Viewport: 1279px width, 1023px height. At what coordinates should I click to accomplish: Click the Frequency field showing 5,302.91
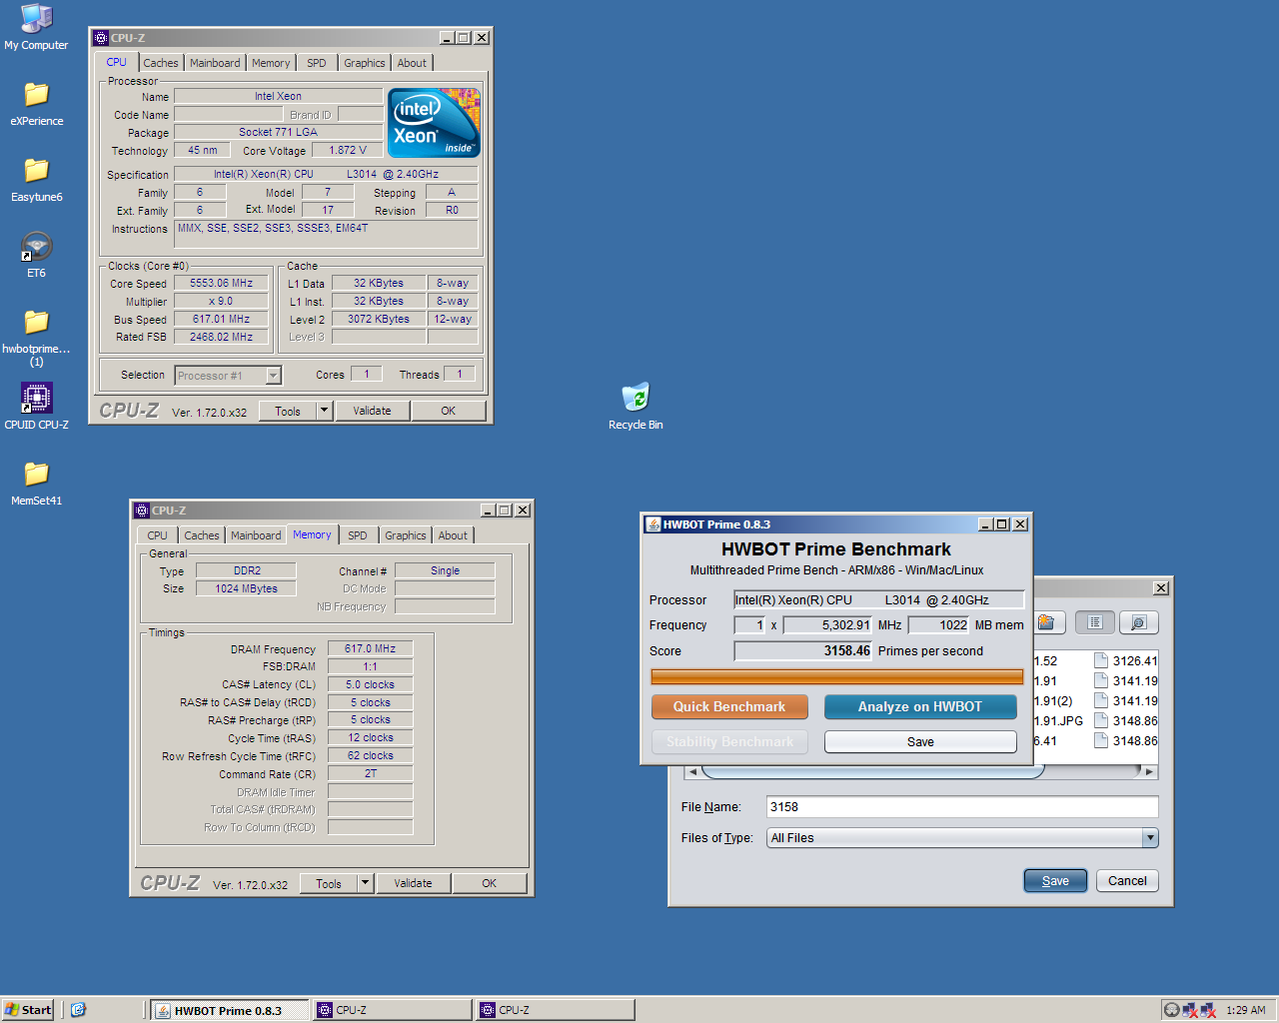pos(827,625)
